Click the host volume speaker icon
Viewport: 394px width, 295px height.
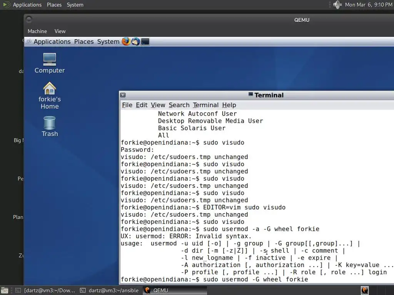(337, 5)
